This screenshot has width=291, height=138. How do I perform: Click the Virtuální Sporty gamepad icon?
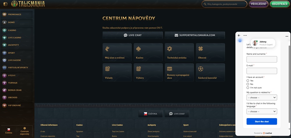point(4,67)
